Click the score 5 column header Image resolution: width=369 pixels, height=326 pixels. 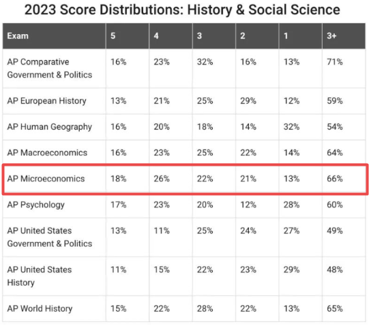(113, 35)
